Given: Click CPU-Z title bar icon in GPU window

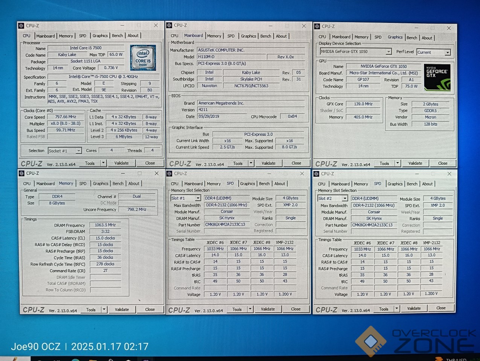Looking at the screenshot, I should point(317,26).
